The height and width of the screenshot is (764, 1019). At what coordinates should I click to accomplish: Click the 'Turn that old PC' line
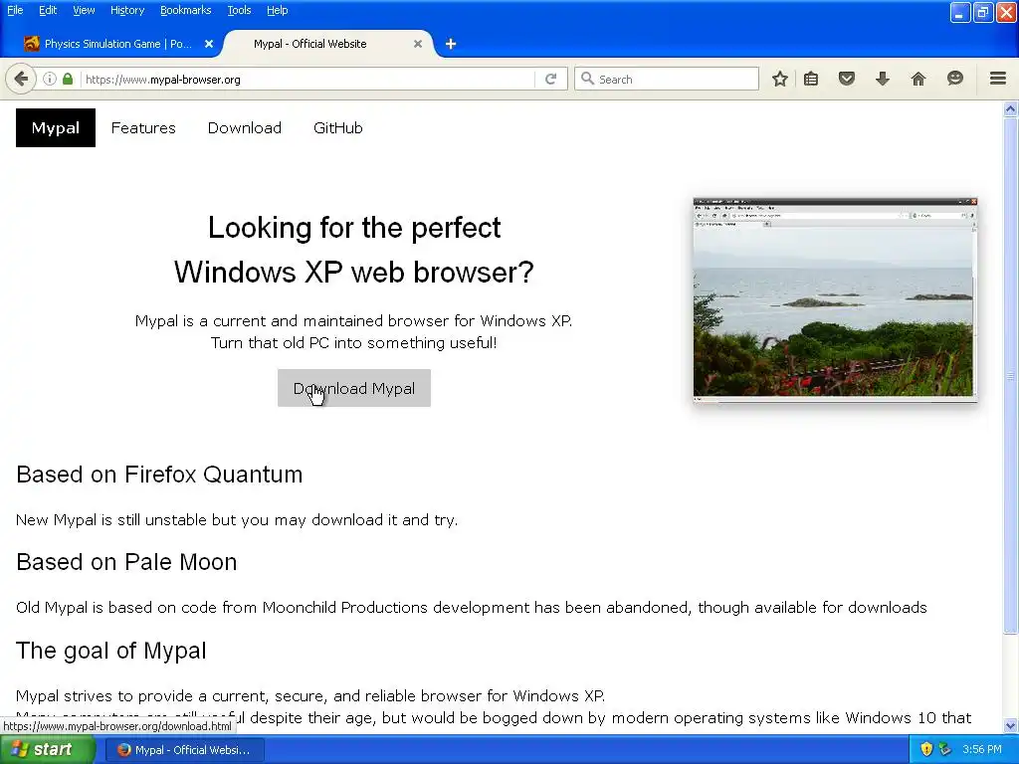click(x=353, y=342)
